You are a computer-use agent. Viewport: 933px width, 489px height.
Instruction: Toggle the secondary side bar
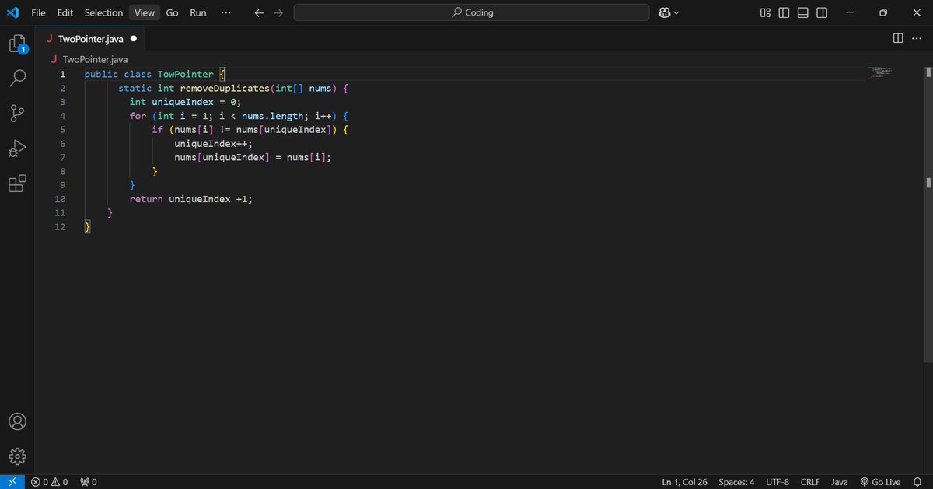[x=823, y=12]
